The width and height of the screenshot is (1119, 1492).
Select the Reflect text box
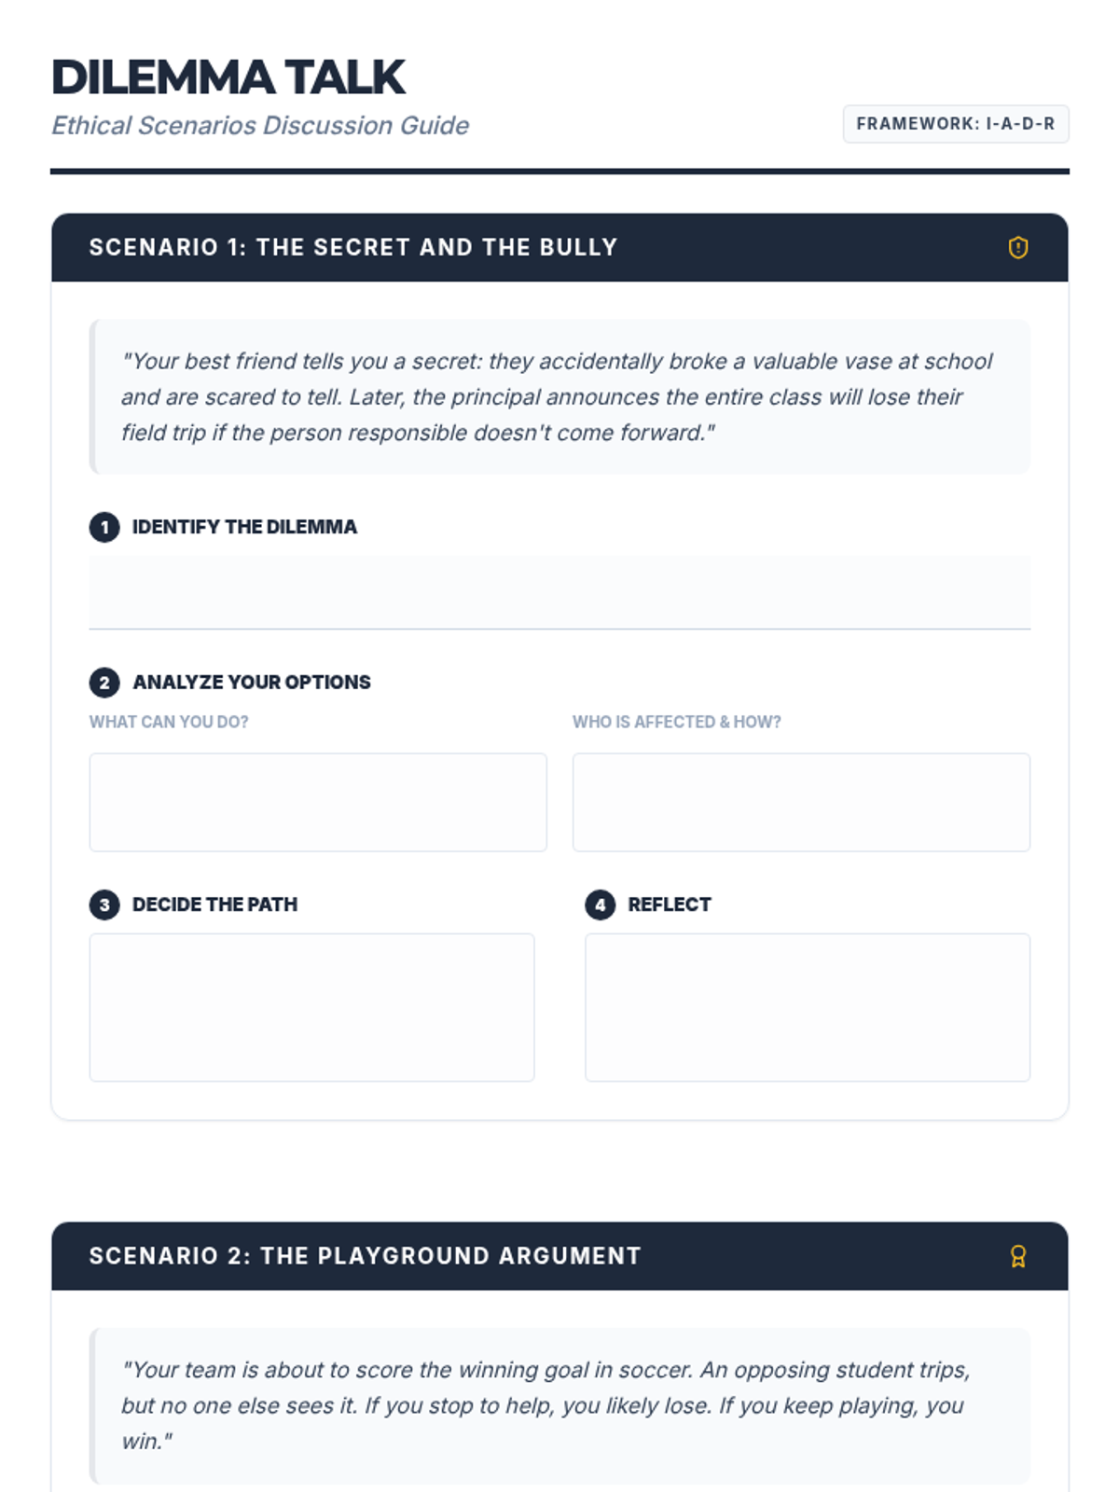[x=808, y=1007]
